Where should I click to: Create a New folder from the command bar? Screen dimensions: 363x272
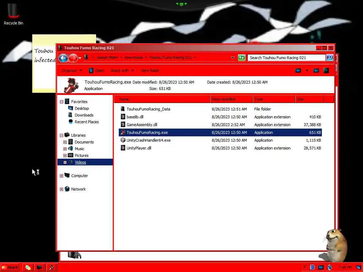pos(150,70)
